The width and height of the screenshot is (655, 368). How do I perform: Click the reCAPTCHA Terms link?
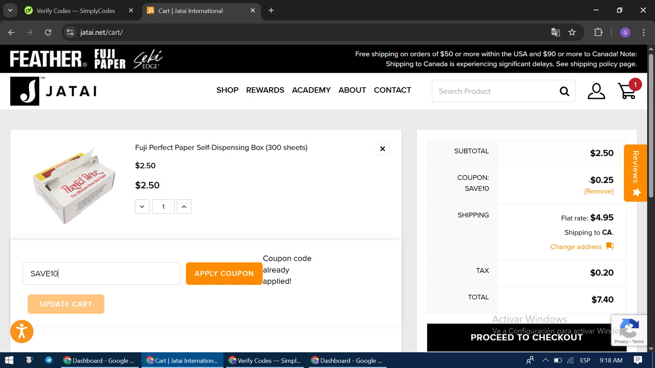pyautogui.click(x=638, y=342)
